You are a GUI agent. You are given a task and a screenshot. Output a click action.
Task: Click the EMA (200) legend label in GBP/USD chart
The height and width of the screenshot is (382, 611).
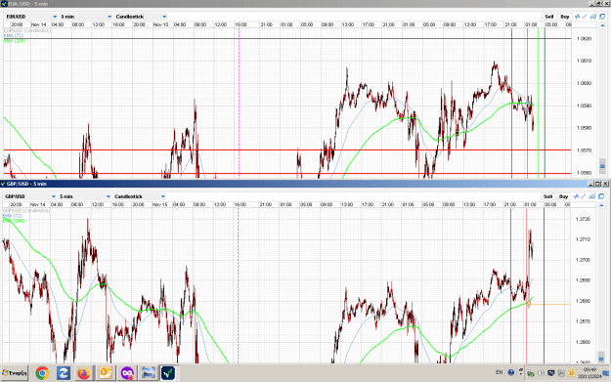coord(14,221)
